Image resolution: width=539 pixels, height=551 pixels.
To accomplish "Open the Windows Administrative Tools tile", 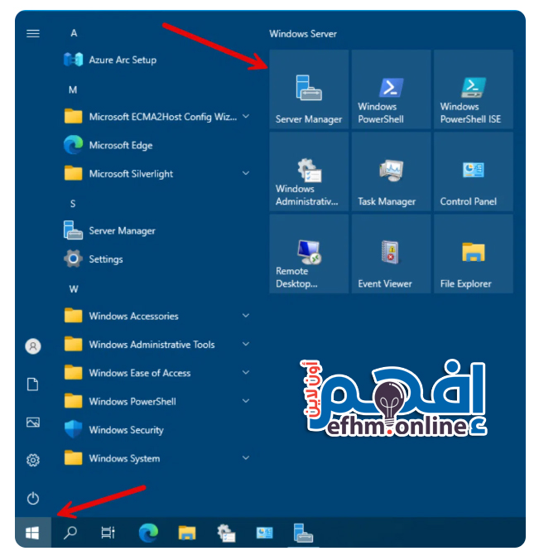I will pyautogui.click(x=308, y=172).
